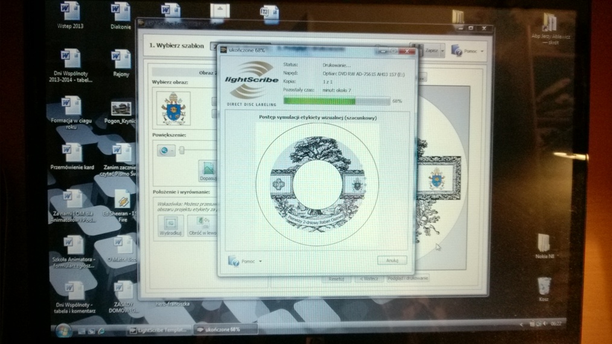Open the Kosz recycle bin
Viewport: 612px width, 344px height.
pyautogui.click(x=544, y=289)
